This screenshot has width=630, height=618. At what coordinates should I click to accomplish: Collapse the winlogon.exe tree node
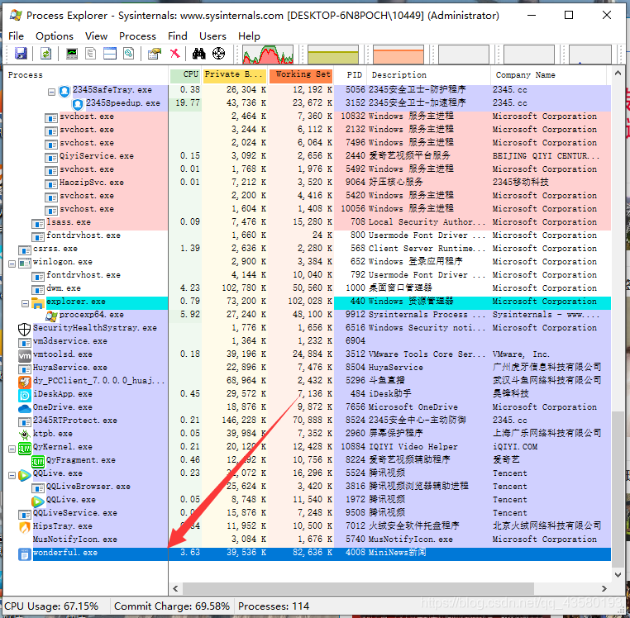point(12,264)
